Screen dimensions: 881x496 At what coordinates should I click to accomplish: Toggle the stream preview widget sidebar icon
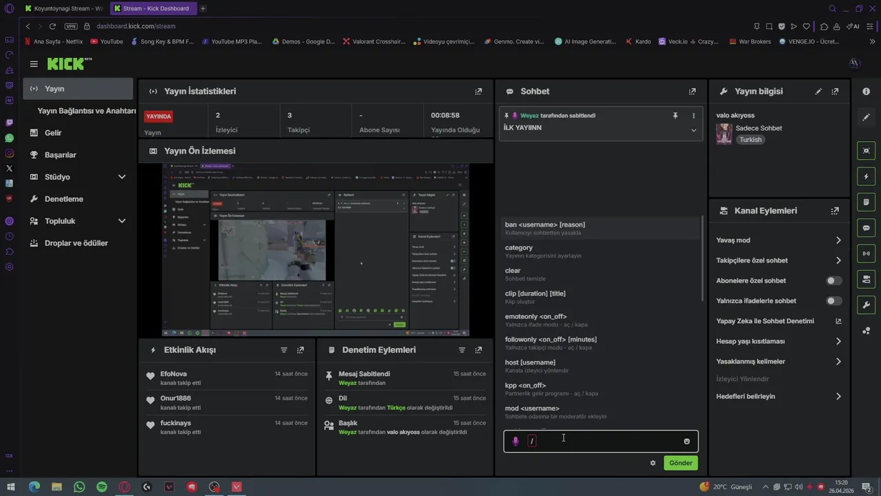(x=866, y=150)
